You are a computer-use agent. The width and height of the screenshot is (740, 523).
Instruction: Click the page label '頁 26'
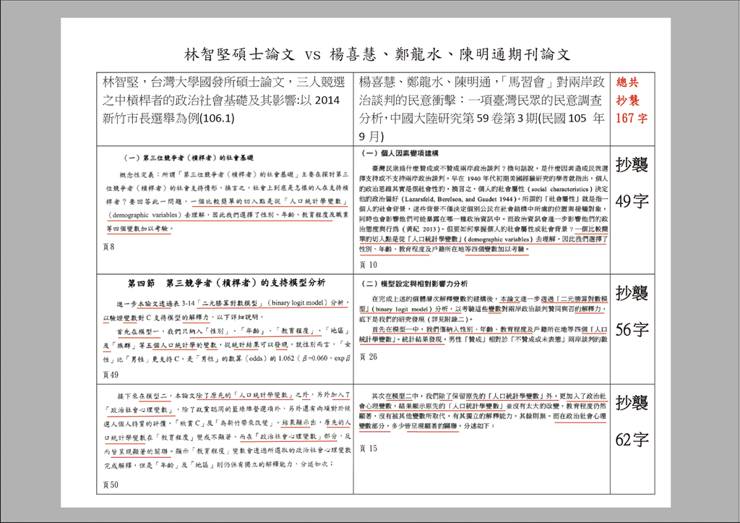click(x=368, y=357)
